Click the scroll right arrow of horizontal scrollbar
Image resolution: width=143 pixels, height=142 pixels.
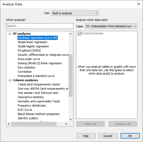click(x=66, y=124)
